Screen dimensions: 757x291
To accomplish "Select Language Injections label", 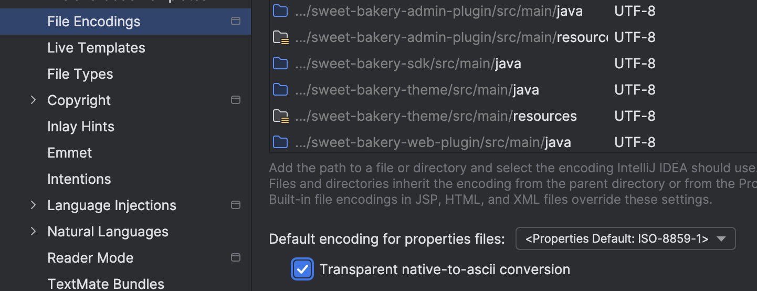I will tap(112, 205).
